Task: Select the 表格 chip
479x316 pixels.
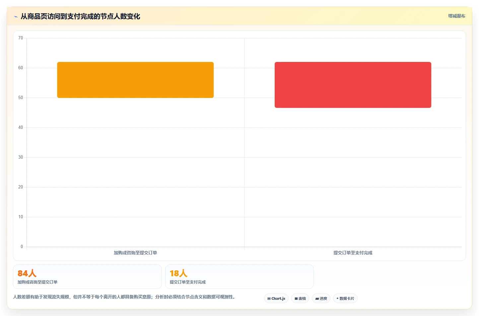Action: click(300, 298)
